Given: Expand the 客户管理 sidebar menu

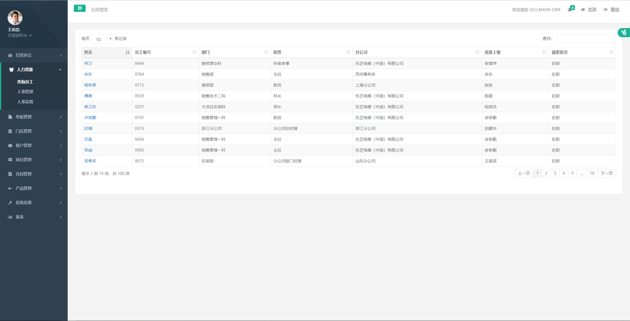Looking at the screenshot, I should (33, 146).
